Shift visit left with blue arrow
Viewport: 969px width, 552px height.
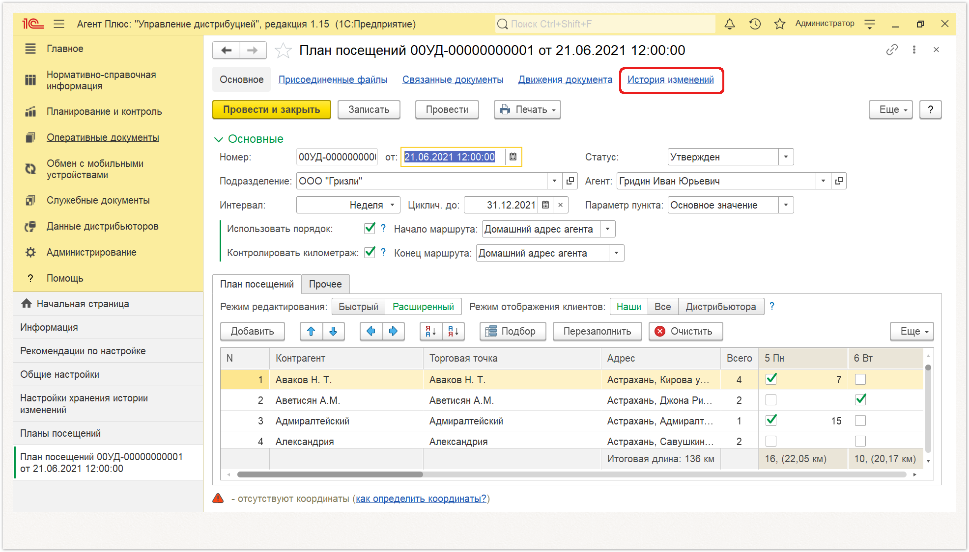[371, 331]
